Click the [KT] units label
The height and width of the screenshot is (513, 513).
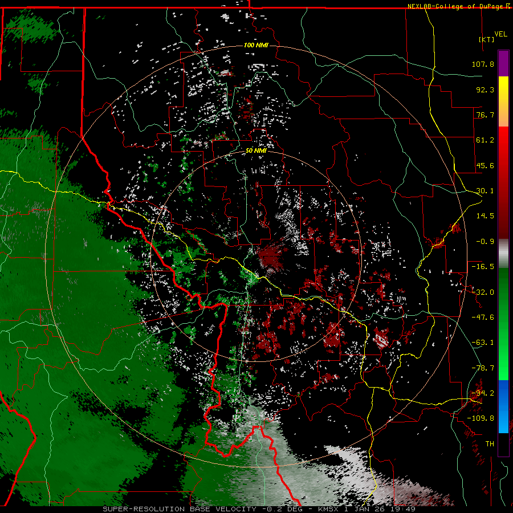(486, 39)
